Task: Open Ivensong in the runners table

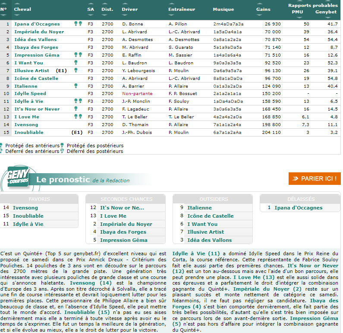Action: (26, 125)
